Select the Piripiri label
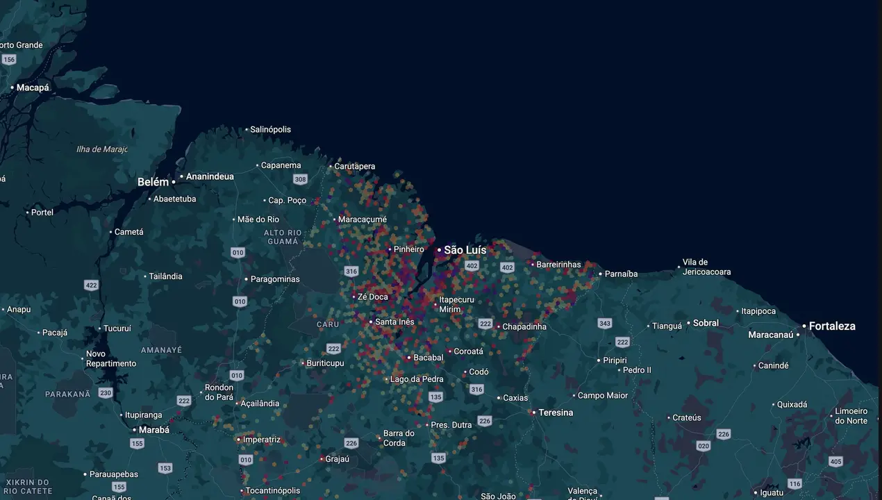882x500 pixels. coord(615,360)
